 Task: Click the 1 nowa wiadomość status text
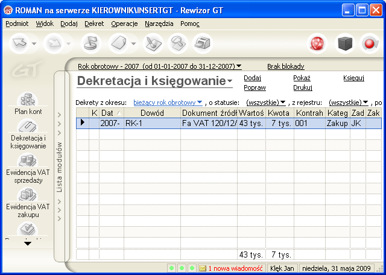click(236, 268)
